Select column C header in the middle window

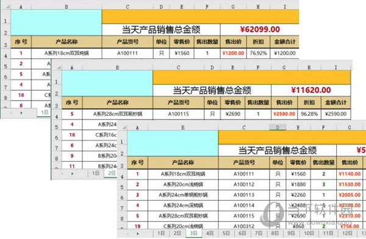coord(178,68)
